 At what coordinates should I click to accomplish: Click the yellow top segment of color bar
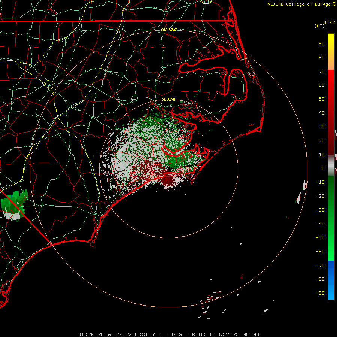coord(331,52)
